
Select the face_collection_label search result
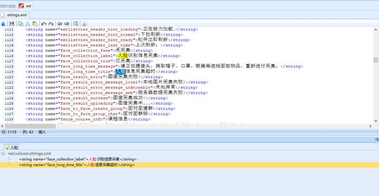click(x=78, y=159)
